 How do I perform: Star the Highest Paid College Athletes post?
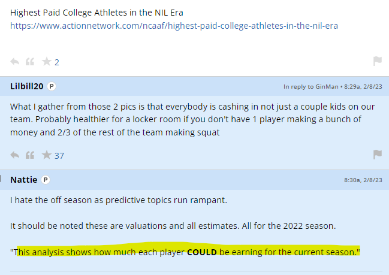pos(46,62)
